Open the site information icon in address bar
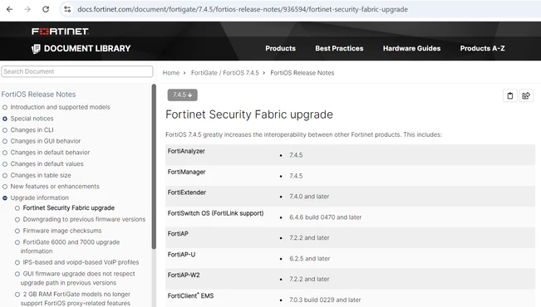 click(67, 9)
